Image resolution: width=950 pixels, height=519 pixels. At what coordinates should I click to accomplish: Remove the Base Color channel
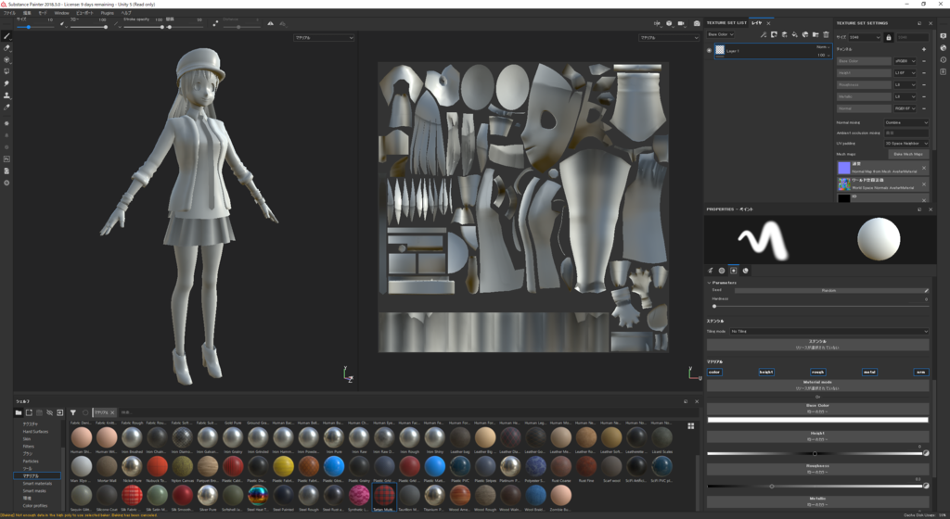tap(924, 61)
